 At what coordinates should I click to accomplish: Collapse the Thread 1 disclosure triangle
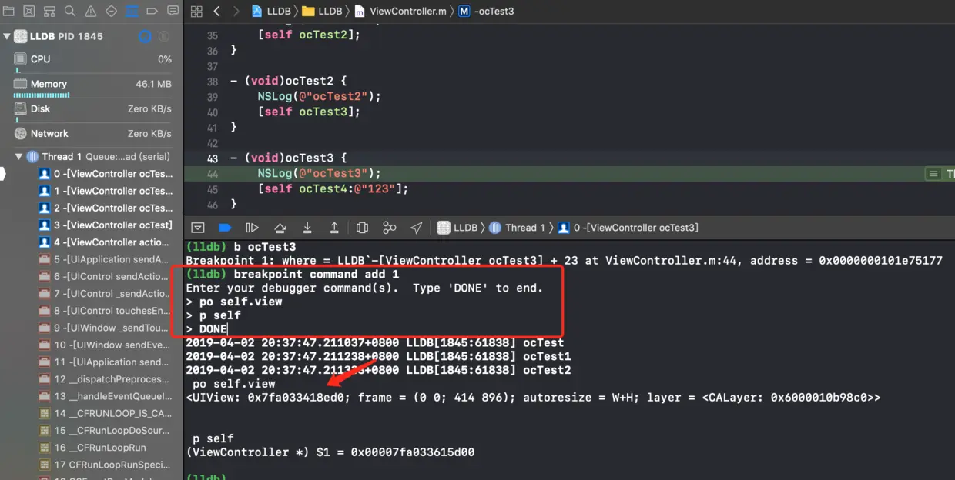tap(20, 156)
